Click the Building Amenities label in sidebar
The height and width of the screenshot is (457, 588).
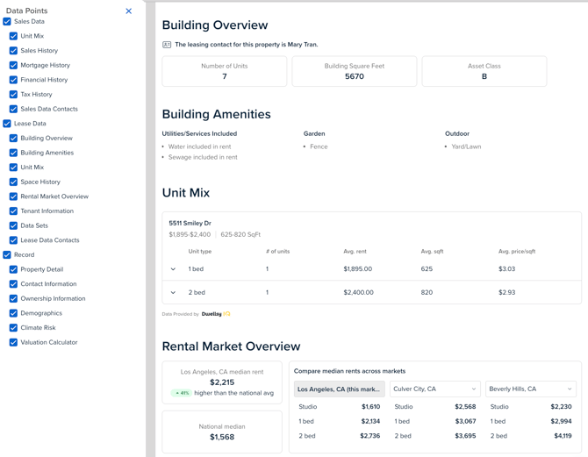point(47,153)
